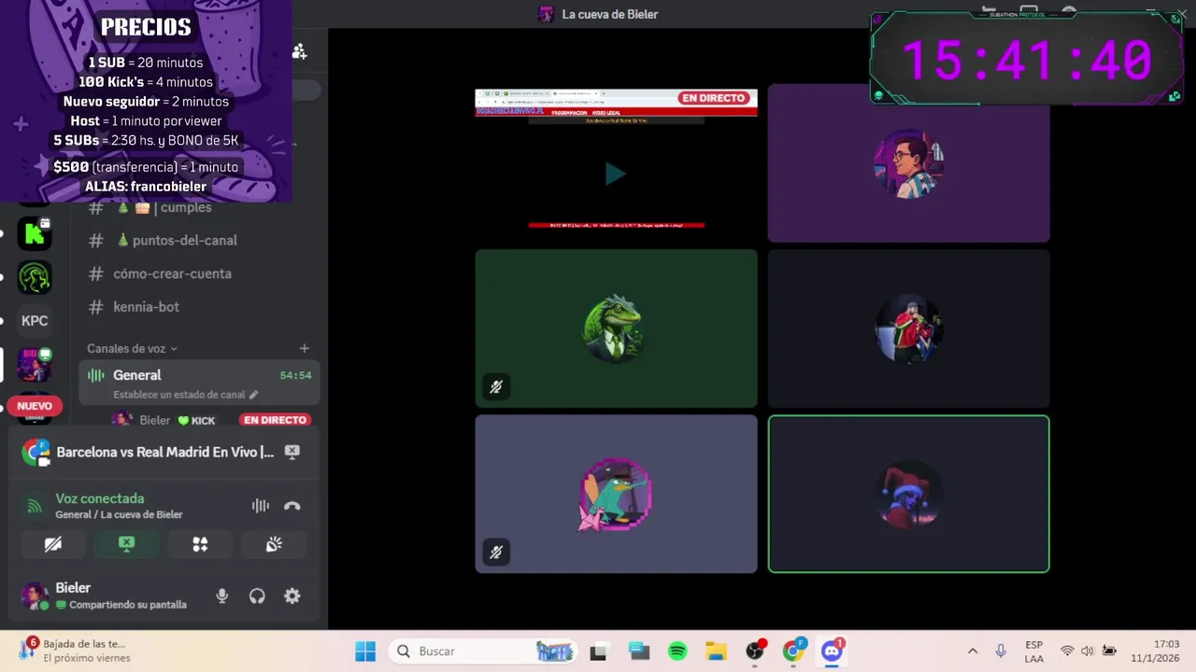Open Task View on taskbar
This screenshot has height=672, width=1196.
pyautogui.click(x=598, y=651)
